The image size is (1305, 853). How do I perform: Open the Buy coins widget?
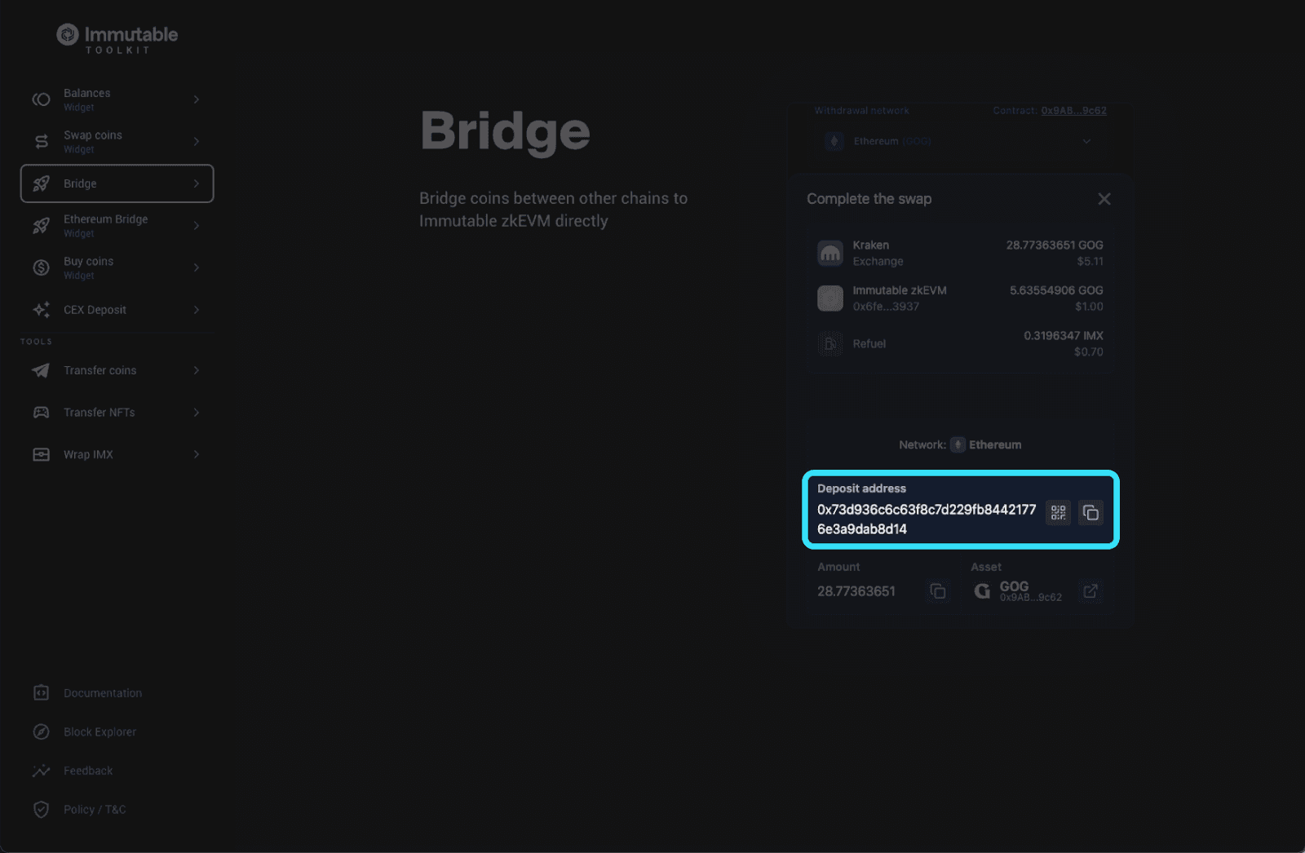117,267
